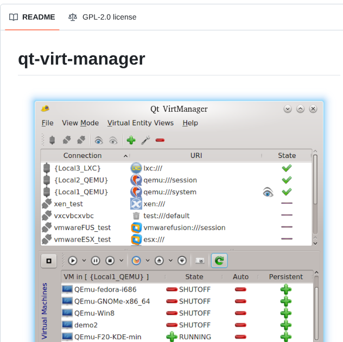Click the Stop VM button

[x=110, y=261]
